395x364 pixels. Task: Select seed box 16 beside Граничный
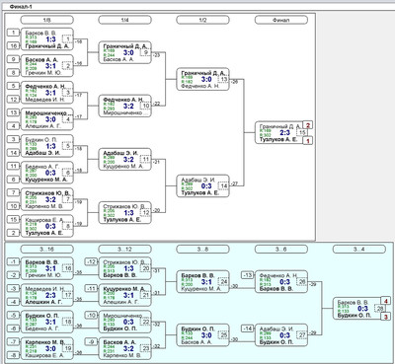pyautogui.click(x=13, y=45)
